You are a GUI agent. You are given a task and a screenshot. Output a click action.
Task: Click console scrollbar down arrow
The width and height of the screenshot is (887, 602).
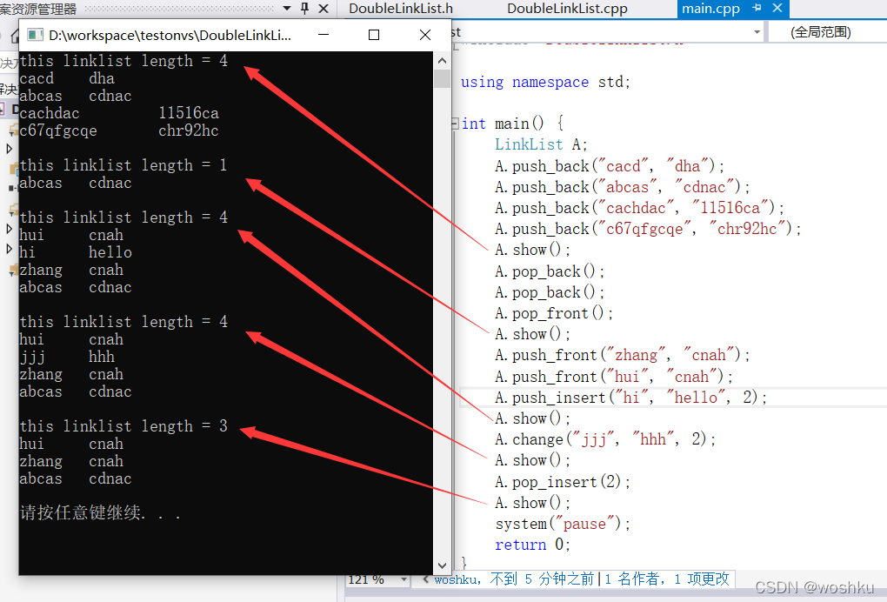[x=443, y=565]
